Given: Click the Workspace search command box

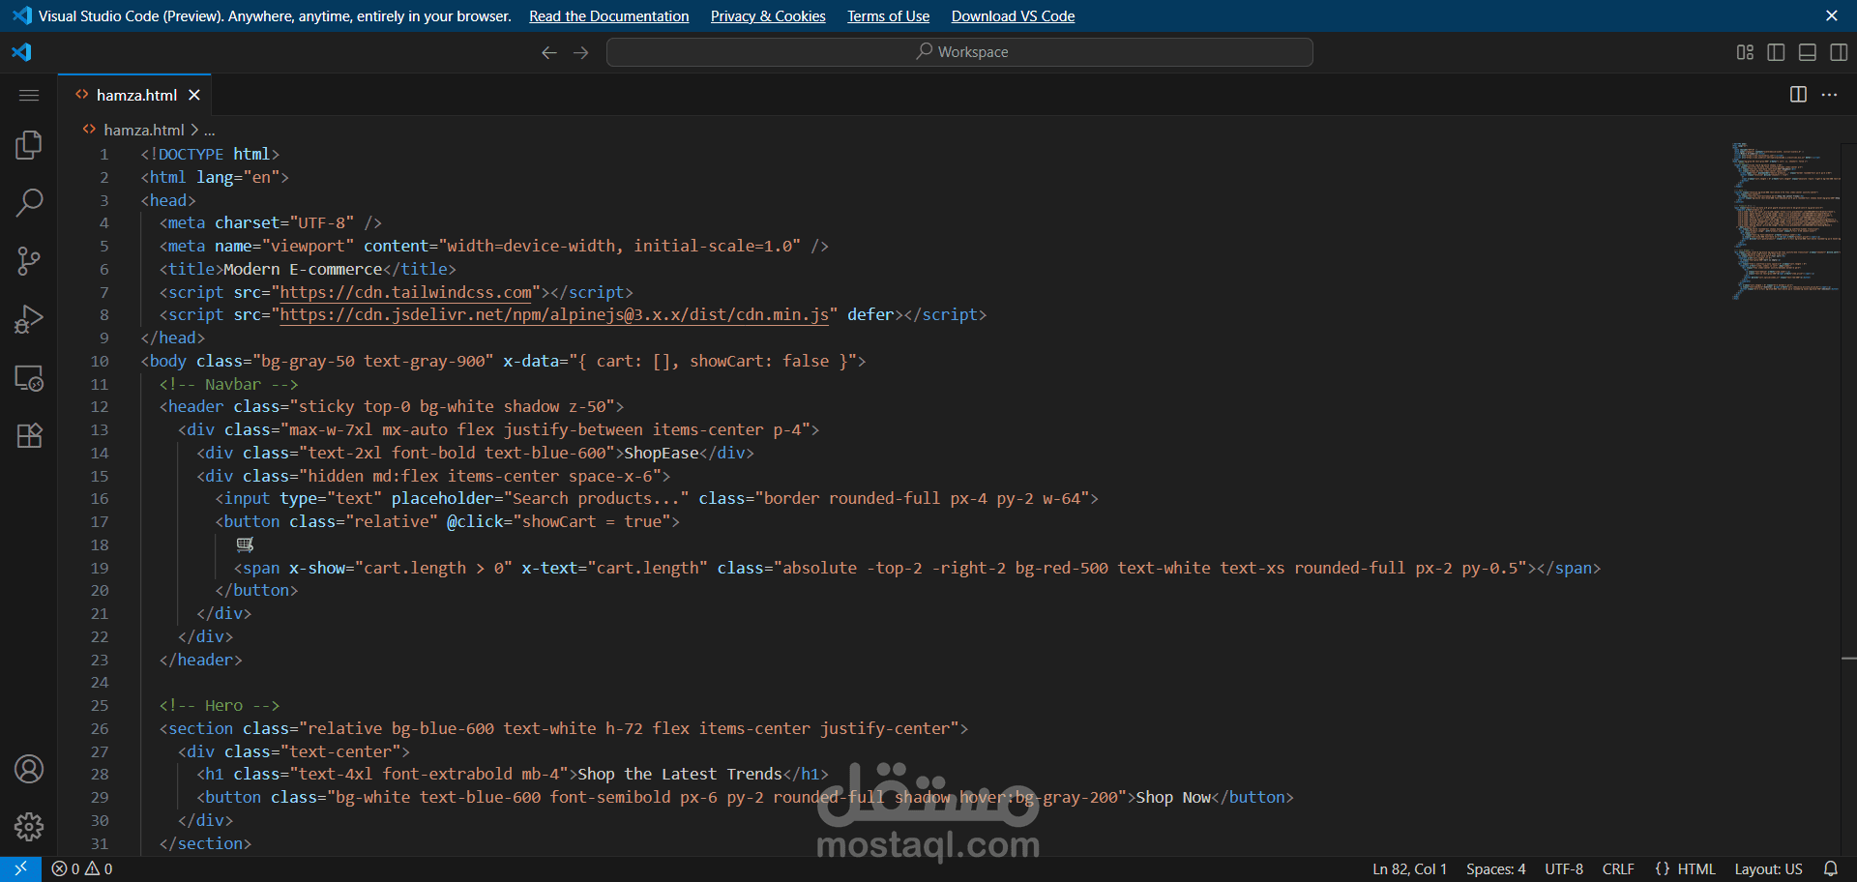Looking at the screenshot, I should (959, 52).
